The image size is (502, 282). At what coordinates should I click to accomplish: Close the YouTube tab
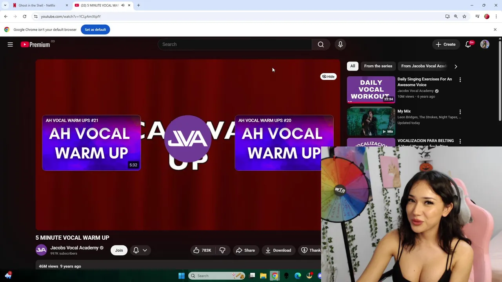[129, 5]
